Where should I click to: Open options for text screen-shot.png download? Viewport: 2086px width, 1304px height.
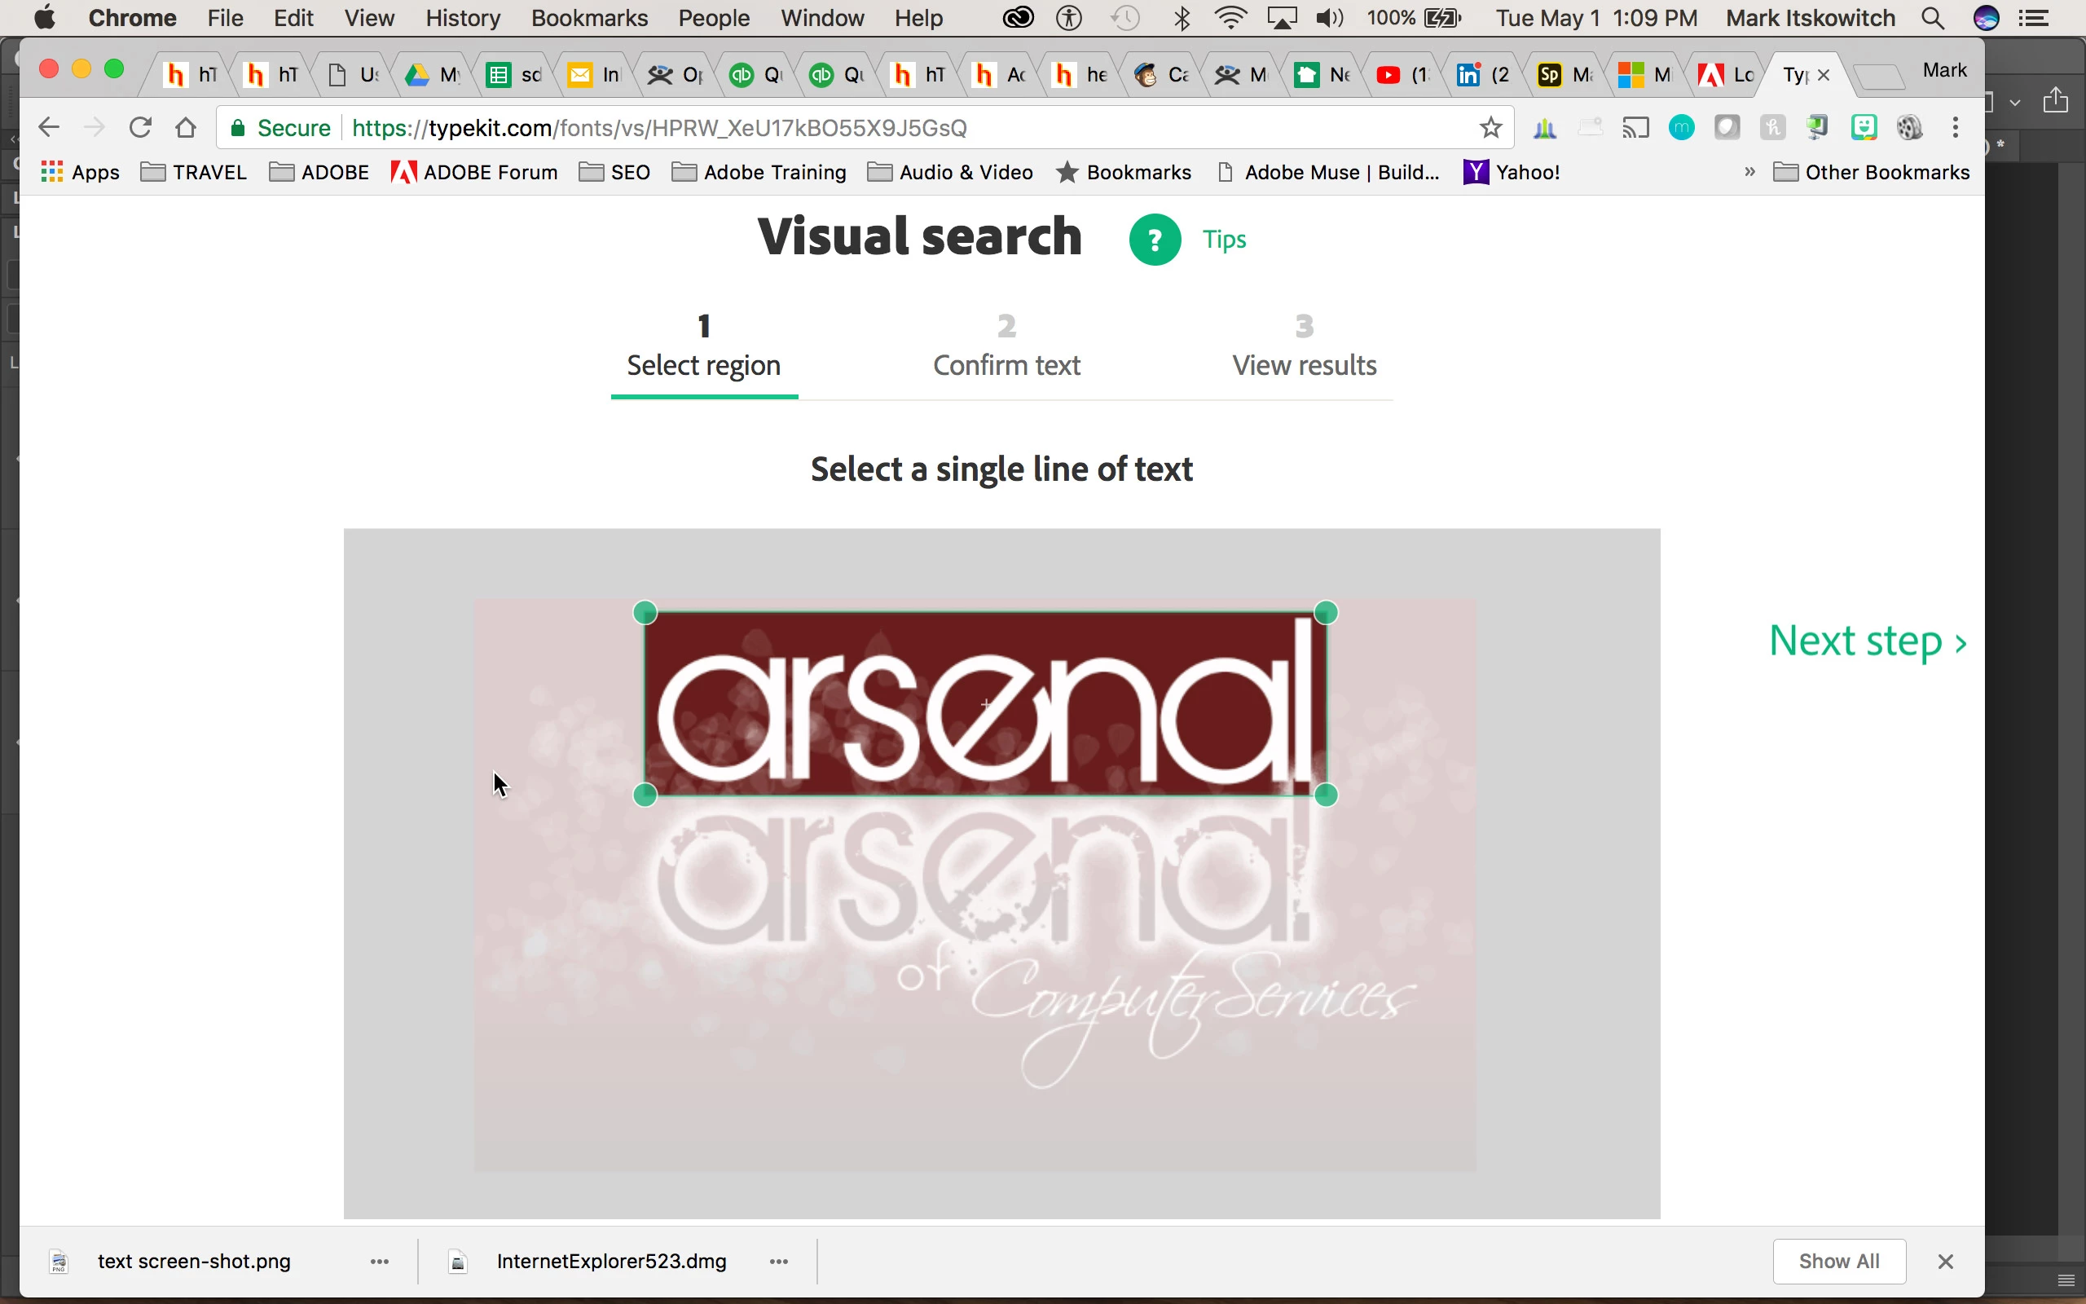coord(379,1261)
